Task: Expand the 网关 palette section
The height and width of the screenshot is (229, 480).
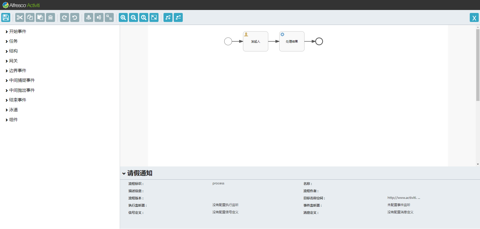Action: pos(14,61)
